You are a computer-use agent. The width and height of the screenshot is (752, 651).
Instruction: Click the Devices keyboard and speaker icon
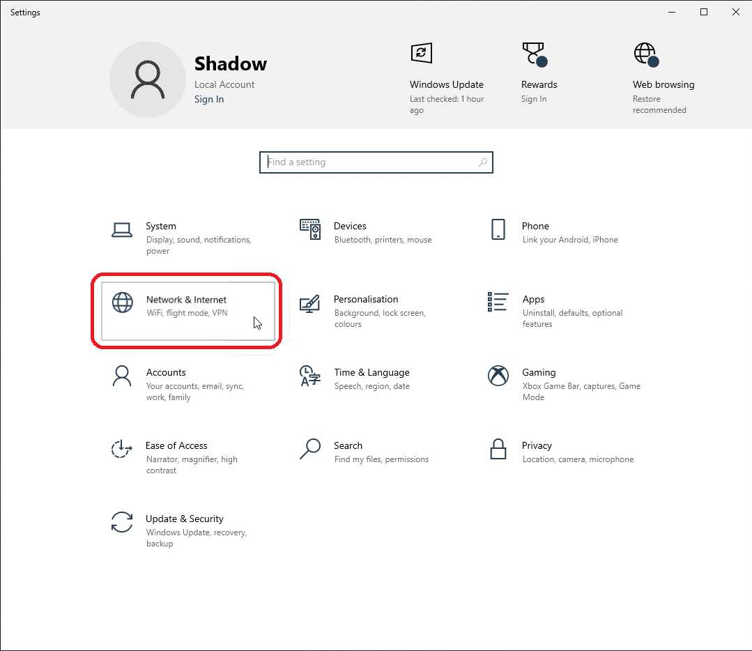pyautogui.click(x=310, y=229)
